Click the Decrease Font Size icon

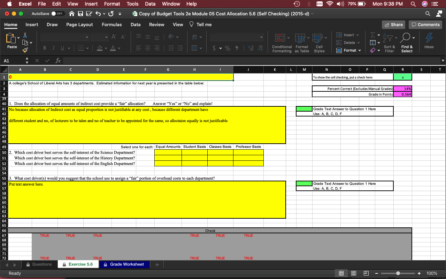coord(123,37)
